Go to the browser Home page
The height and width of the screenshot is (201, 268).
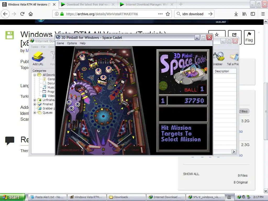point(31,14)
